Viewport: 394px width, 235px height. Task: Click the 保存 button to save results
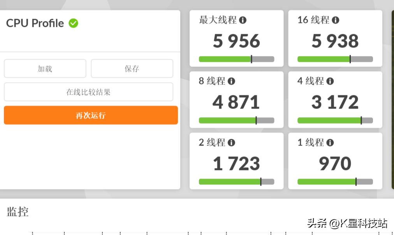pos(132,68)
